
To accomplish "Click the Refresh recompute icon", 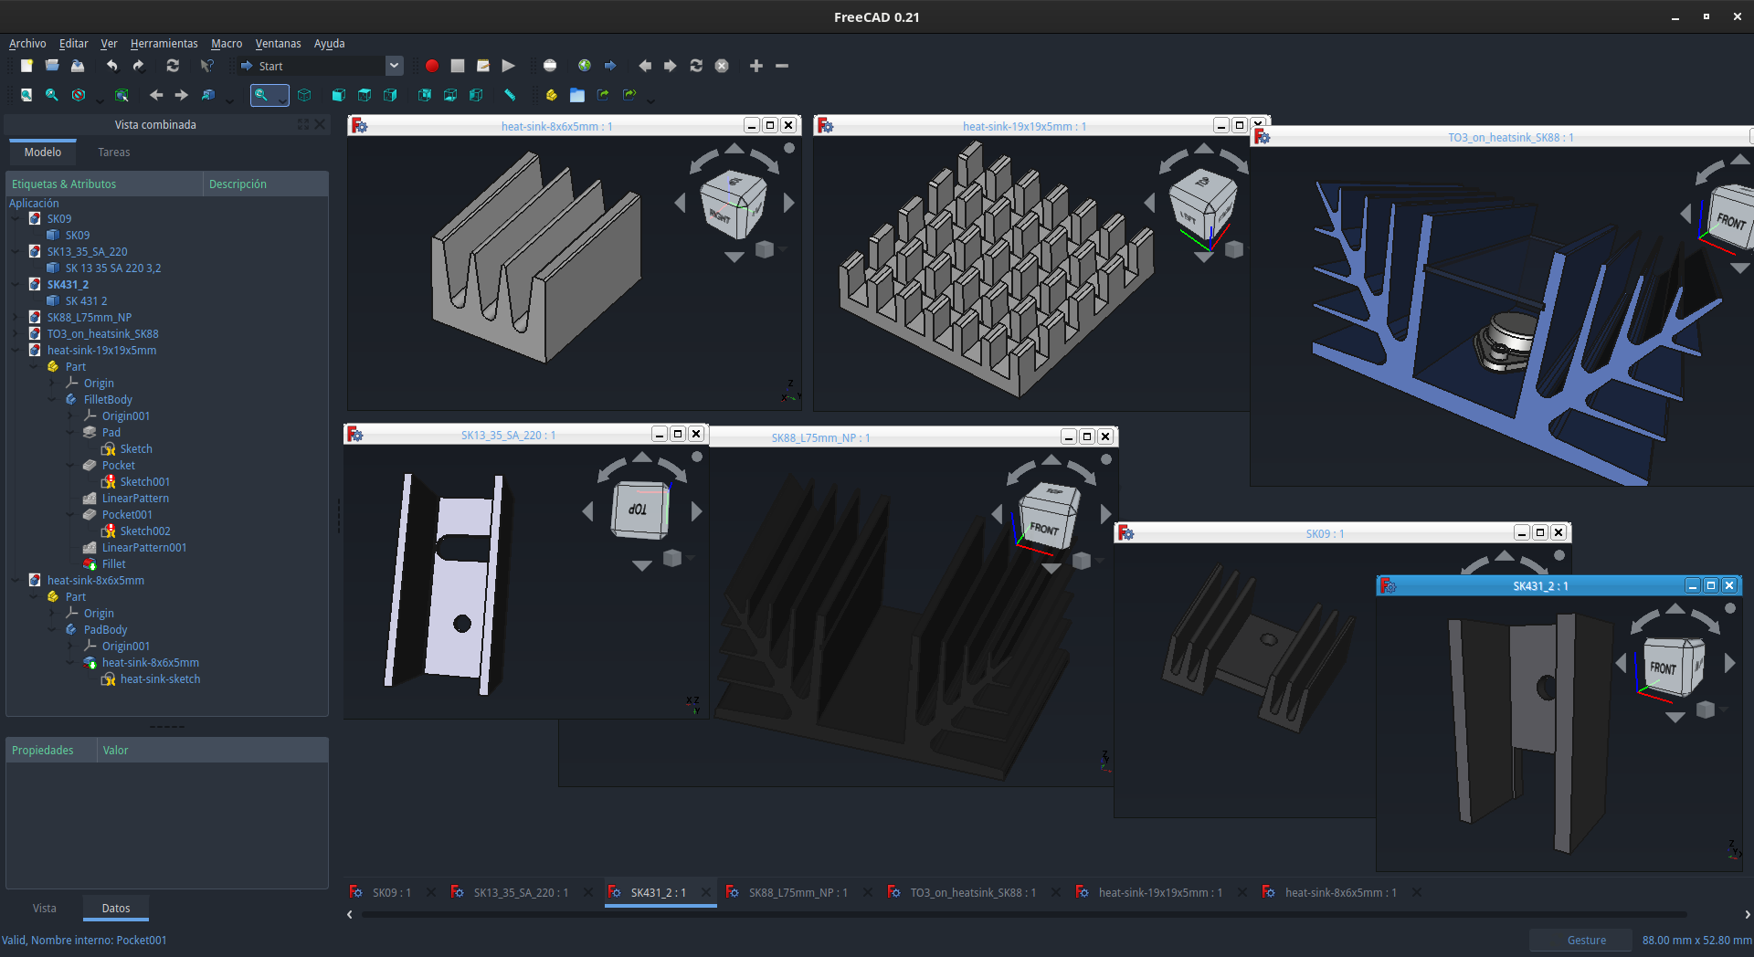I will tap(173, 66).
